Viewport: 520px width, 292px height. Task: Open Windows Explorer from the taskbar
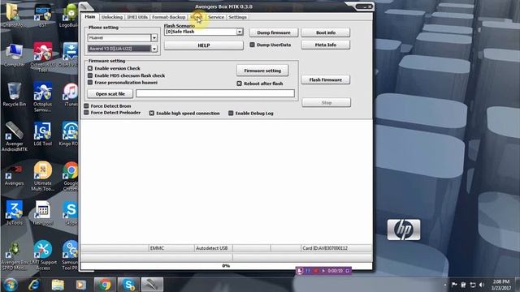pos(58,285)
